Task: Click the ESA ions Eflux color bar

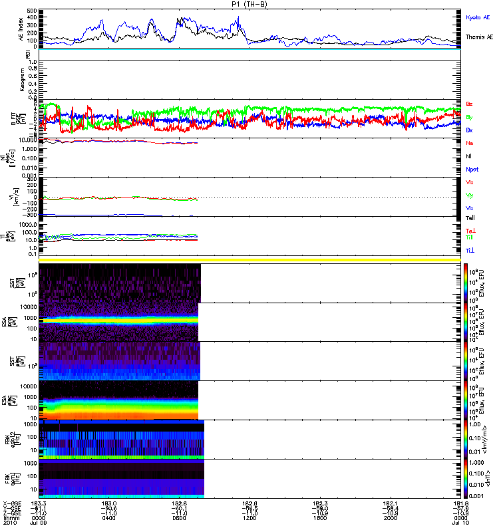Action: (466, 323)
